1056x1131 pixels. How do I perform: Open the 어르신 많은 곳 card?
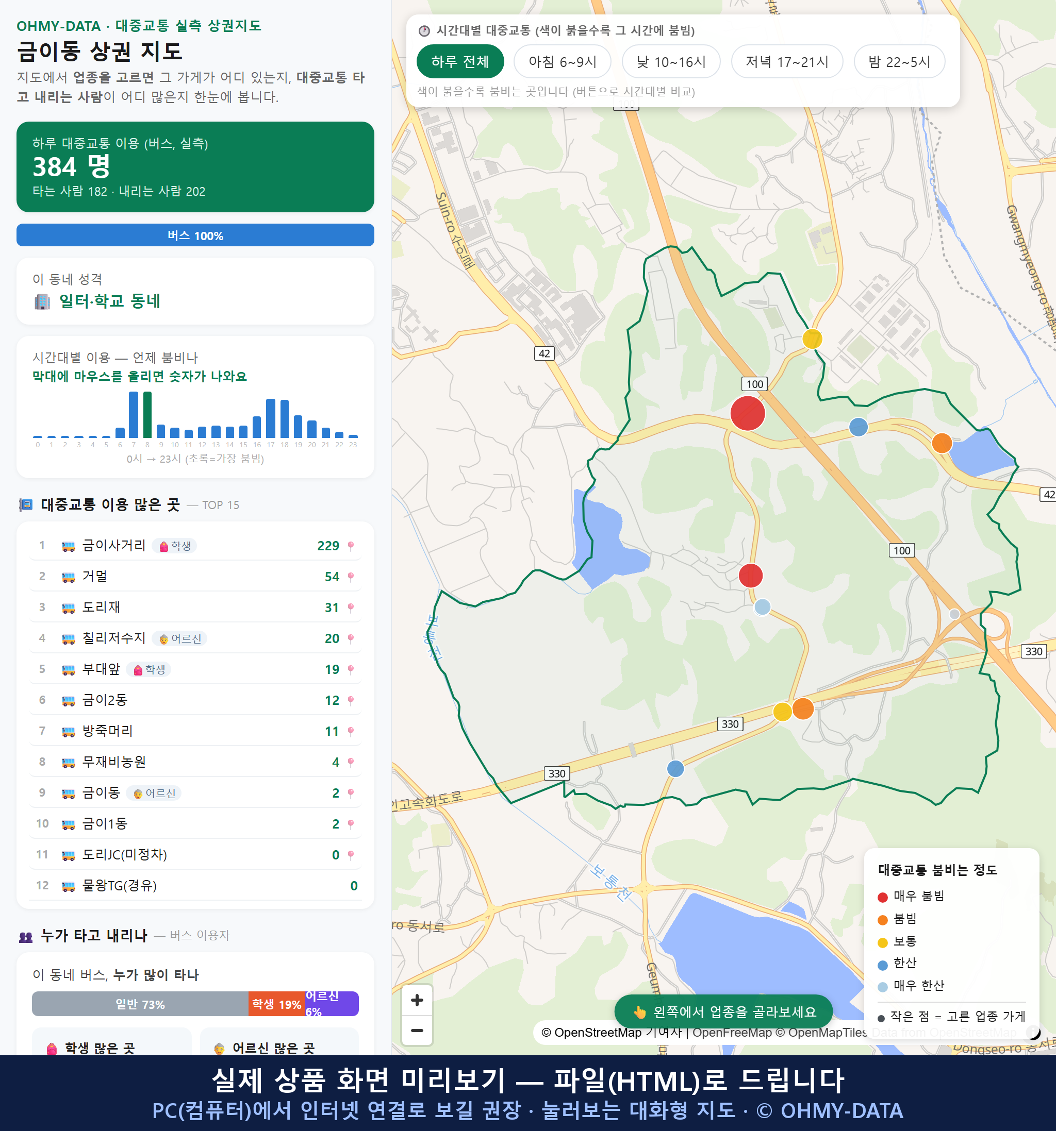click(279, 1042)
